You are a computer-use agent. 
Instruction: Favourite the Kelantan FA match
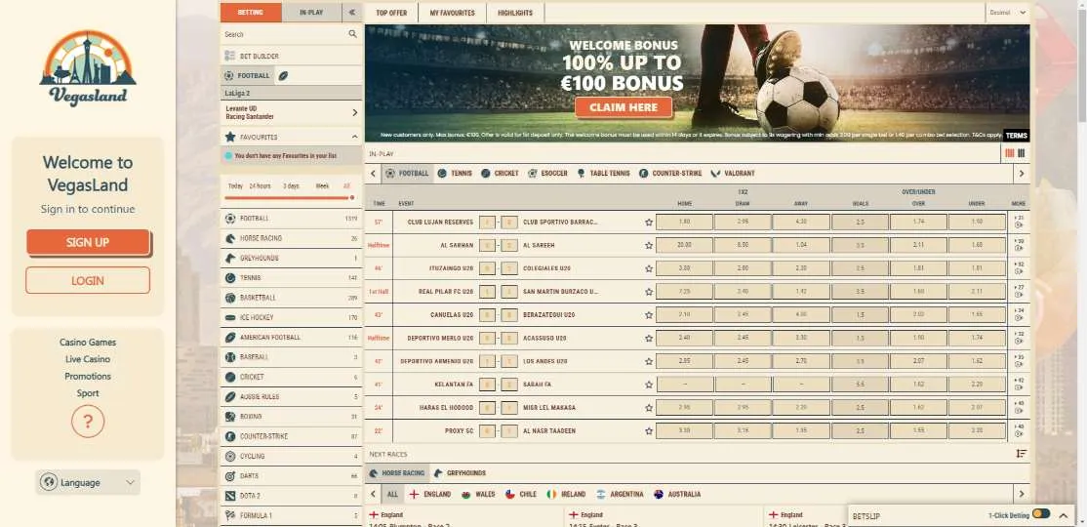(x=649, y=385)
